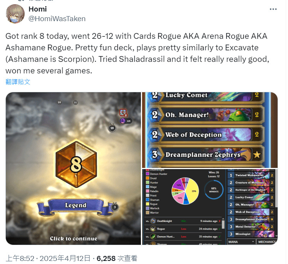Viewport: 288px width, 264px height.
Task: Open the MECHANICS filter dropdown
Action: (267, 242)
